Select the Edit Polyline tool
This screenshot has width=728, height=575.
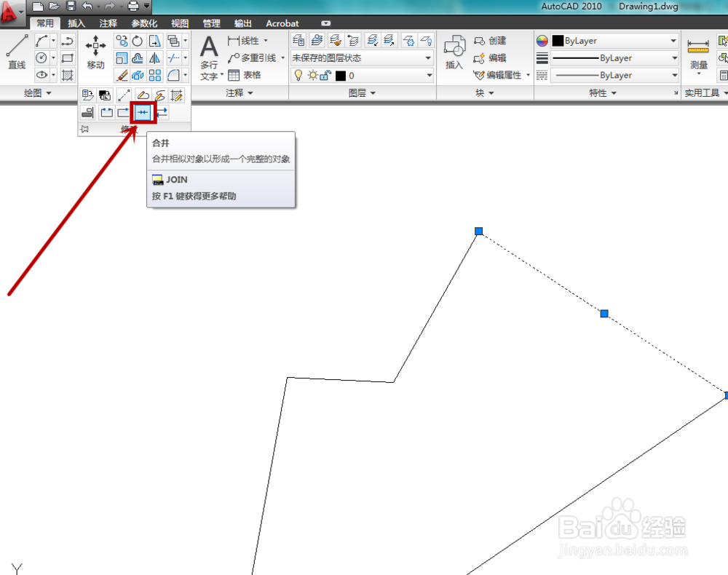(143, 95)
